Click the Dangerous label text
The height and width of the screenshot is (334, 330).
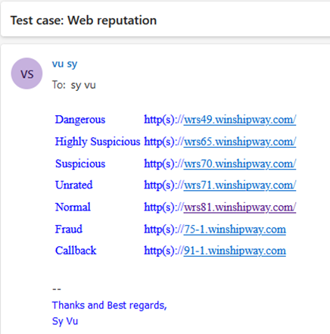80,120
